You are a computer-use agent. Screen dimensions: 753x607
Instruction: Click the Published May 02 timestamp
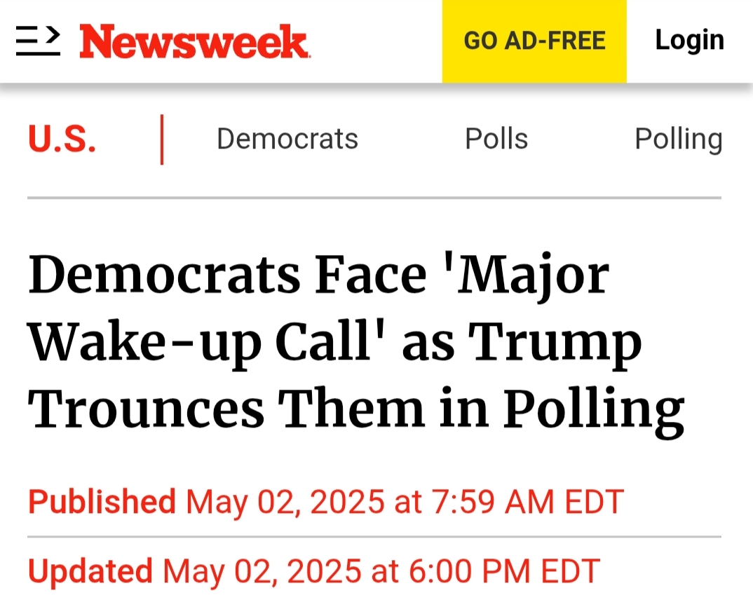325,502
